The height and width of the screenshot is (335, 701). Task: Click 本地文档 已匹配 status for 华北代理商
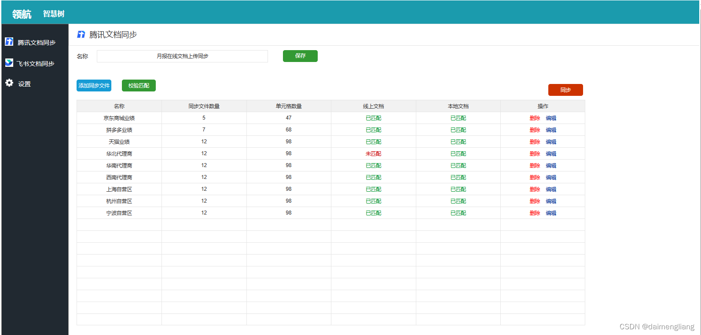click(x=458, y=154)
